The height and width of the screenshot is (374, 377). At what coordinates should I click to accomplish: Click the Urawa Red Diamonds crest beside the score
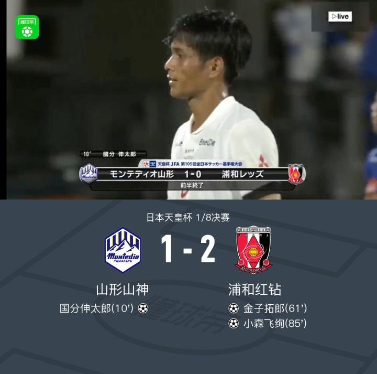(x=253, y=250)
